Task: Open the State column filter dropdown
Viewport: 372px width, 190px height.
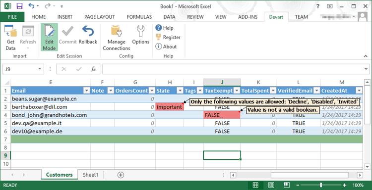Action: click(x=181, y=91)
